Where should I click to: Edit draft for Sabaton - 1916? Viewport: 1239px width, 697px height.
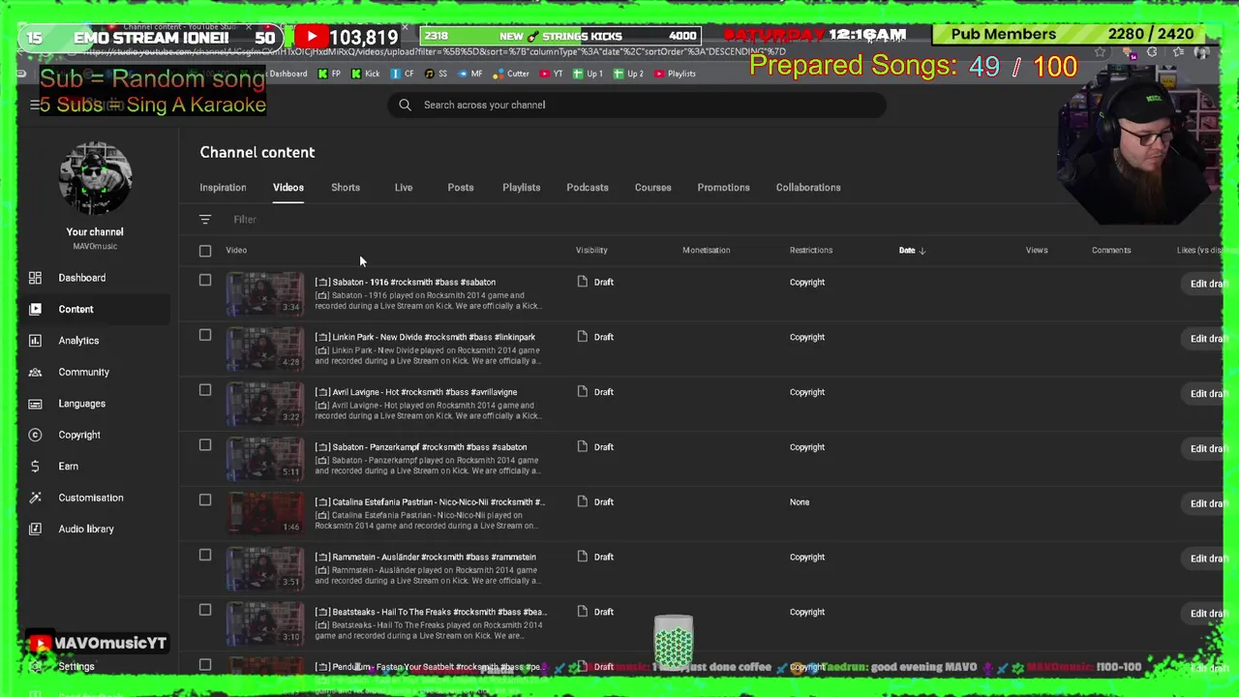coord(1206,284)
